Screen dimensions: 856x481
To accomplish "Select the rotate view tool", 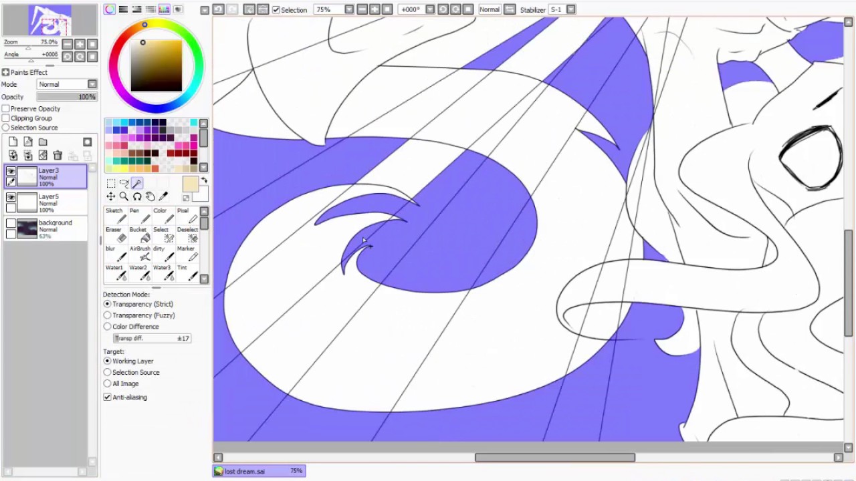I will tap(136, 196).
